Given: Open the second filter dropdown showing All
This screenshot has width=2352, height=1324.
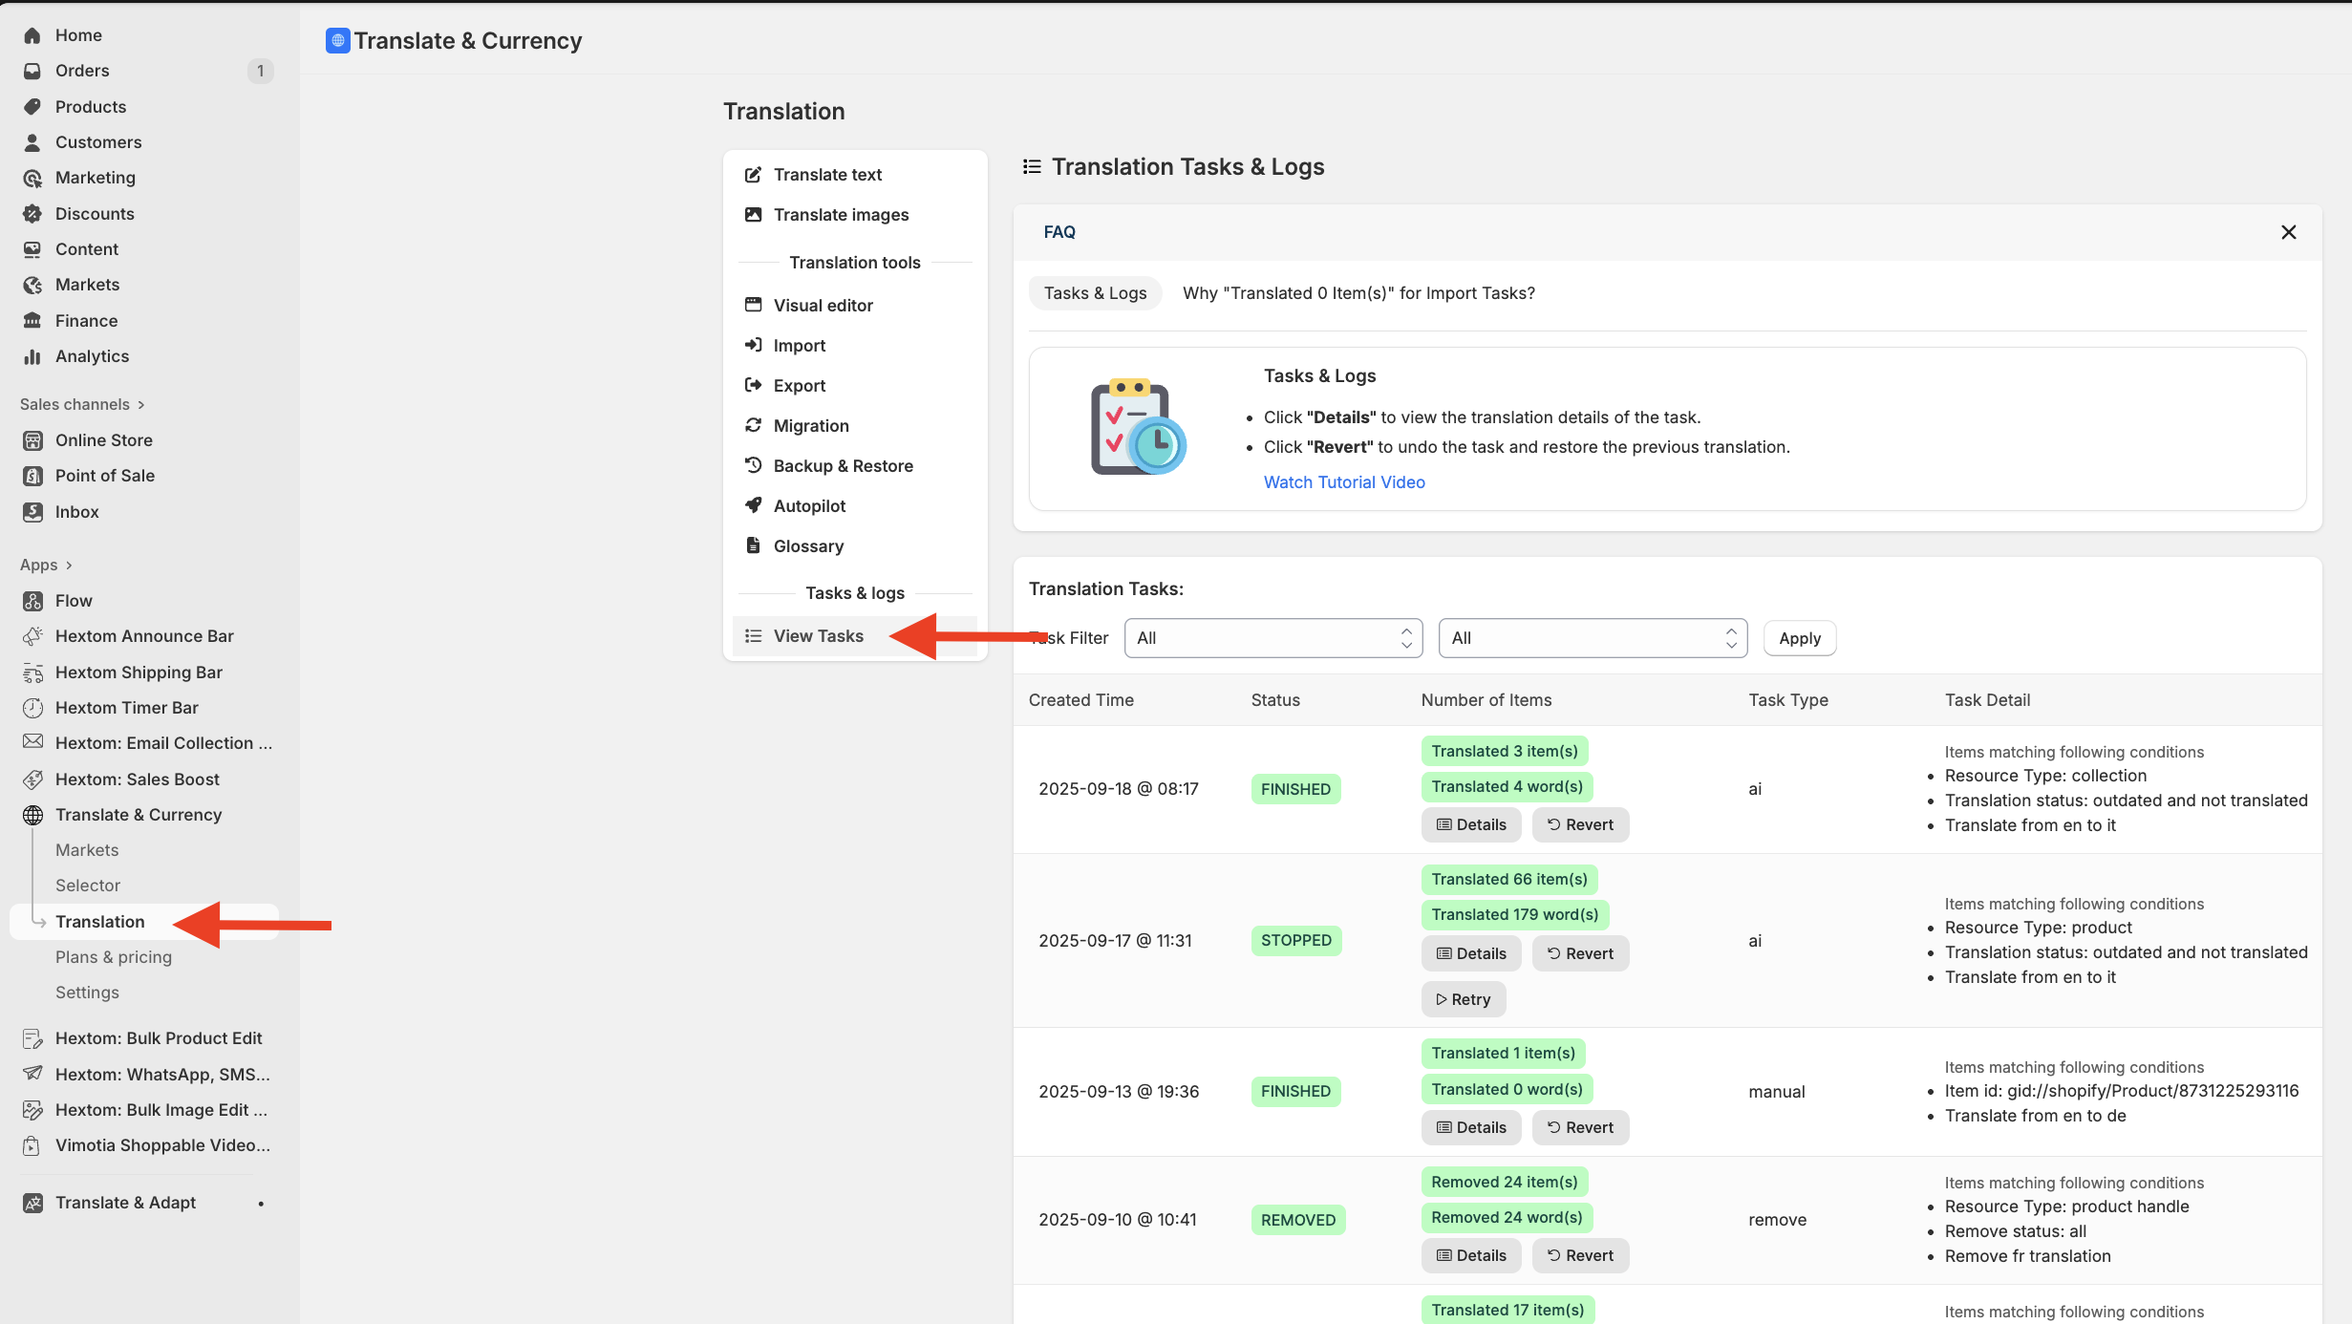Looking at the screenshot, I should [1592, 638].
